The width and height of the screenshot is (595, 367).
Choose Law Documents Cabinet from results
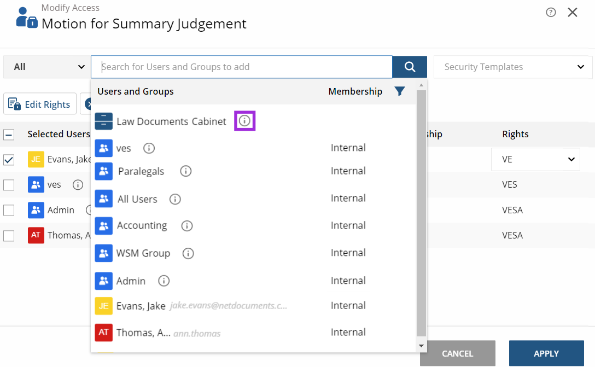click(171, 121)
